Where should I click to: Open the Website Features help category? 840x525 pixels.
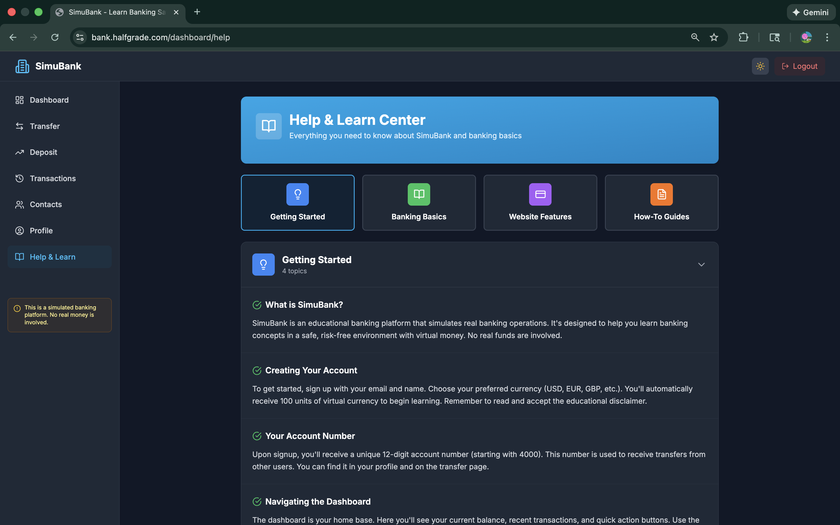(x=540, y=203)
